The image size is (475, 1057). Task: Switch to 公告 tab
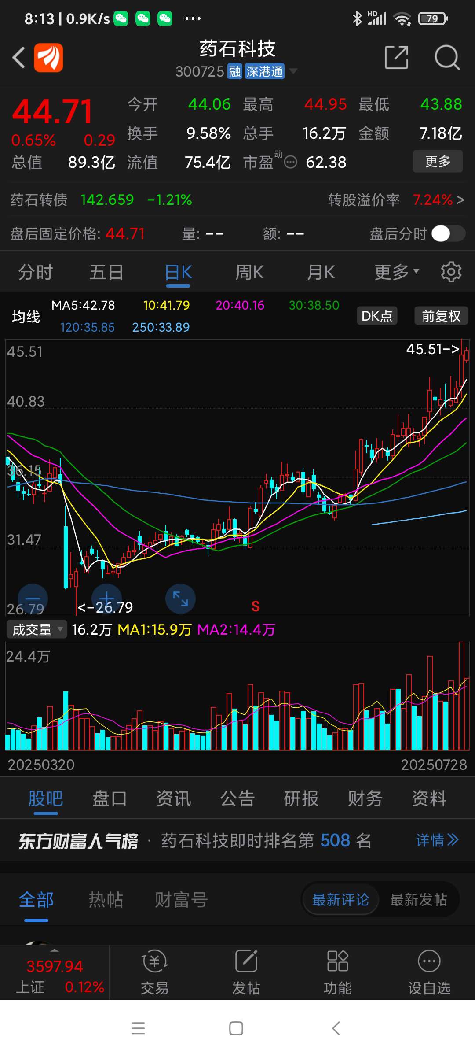tap(237, 798)
